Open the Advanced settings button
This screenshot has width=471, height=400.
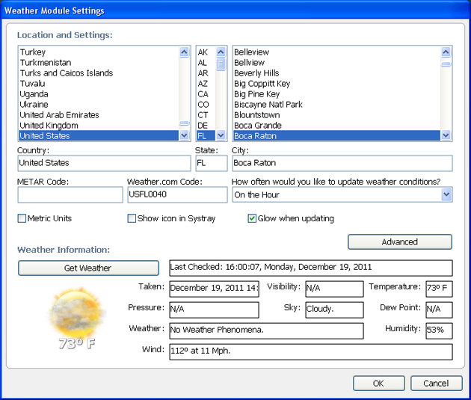[399, 241]
